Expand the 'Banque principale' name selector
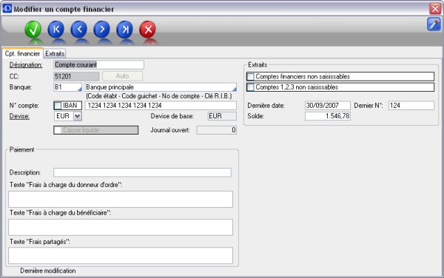Screen dimensions: 444x278 click(x=234, y=89)
